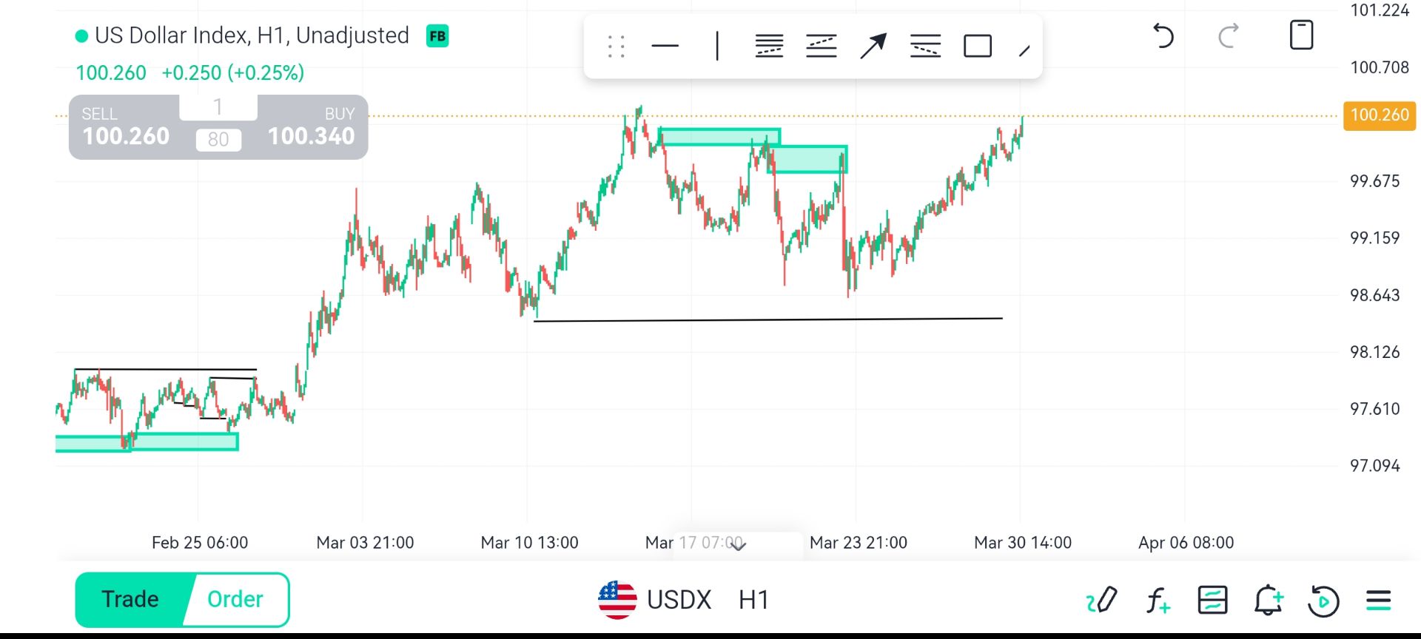Image resolution: width=1421 pixels, height=639 pixels.
Task: Open the bar replay tool
Action: (x=1323, y=600)
